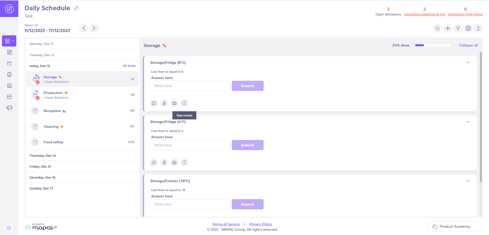Select the Production checklist
Viewport: 489px width, 235px height.
[x=83, y=95]
